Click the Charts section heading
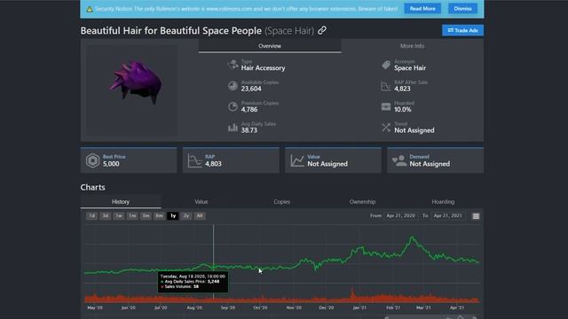Image resolution: width=568 pixels, height=319 pixels. coord(92,187)
